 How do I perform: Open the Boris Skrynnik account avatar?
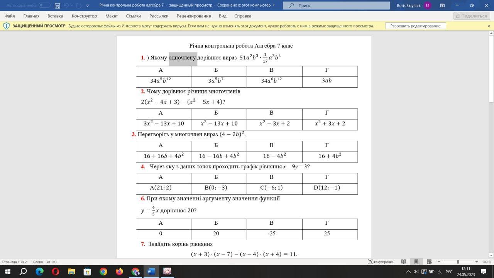tap(427, 5)
